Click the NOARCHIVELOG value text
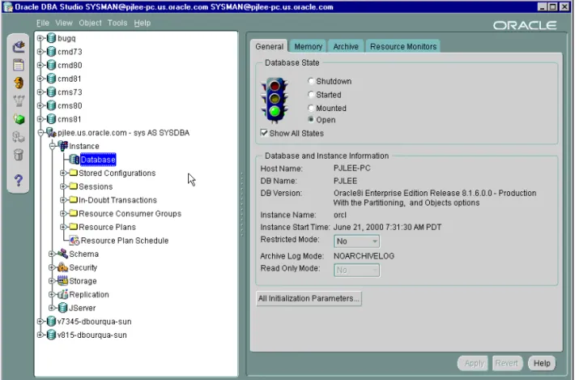This screenshot has height=380, width=579. click(364, 256)
